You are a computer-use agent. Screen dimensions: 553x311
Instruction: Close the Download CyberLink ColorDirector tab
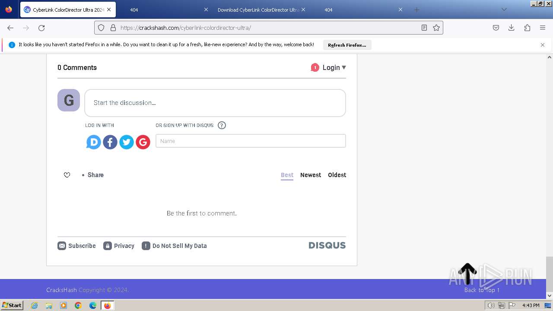point(303,10)
